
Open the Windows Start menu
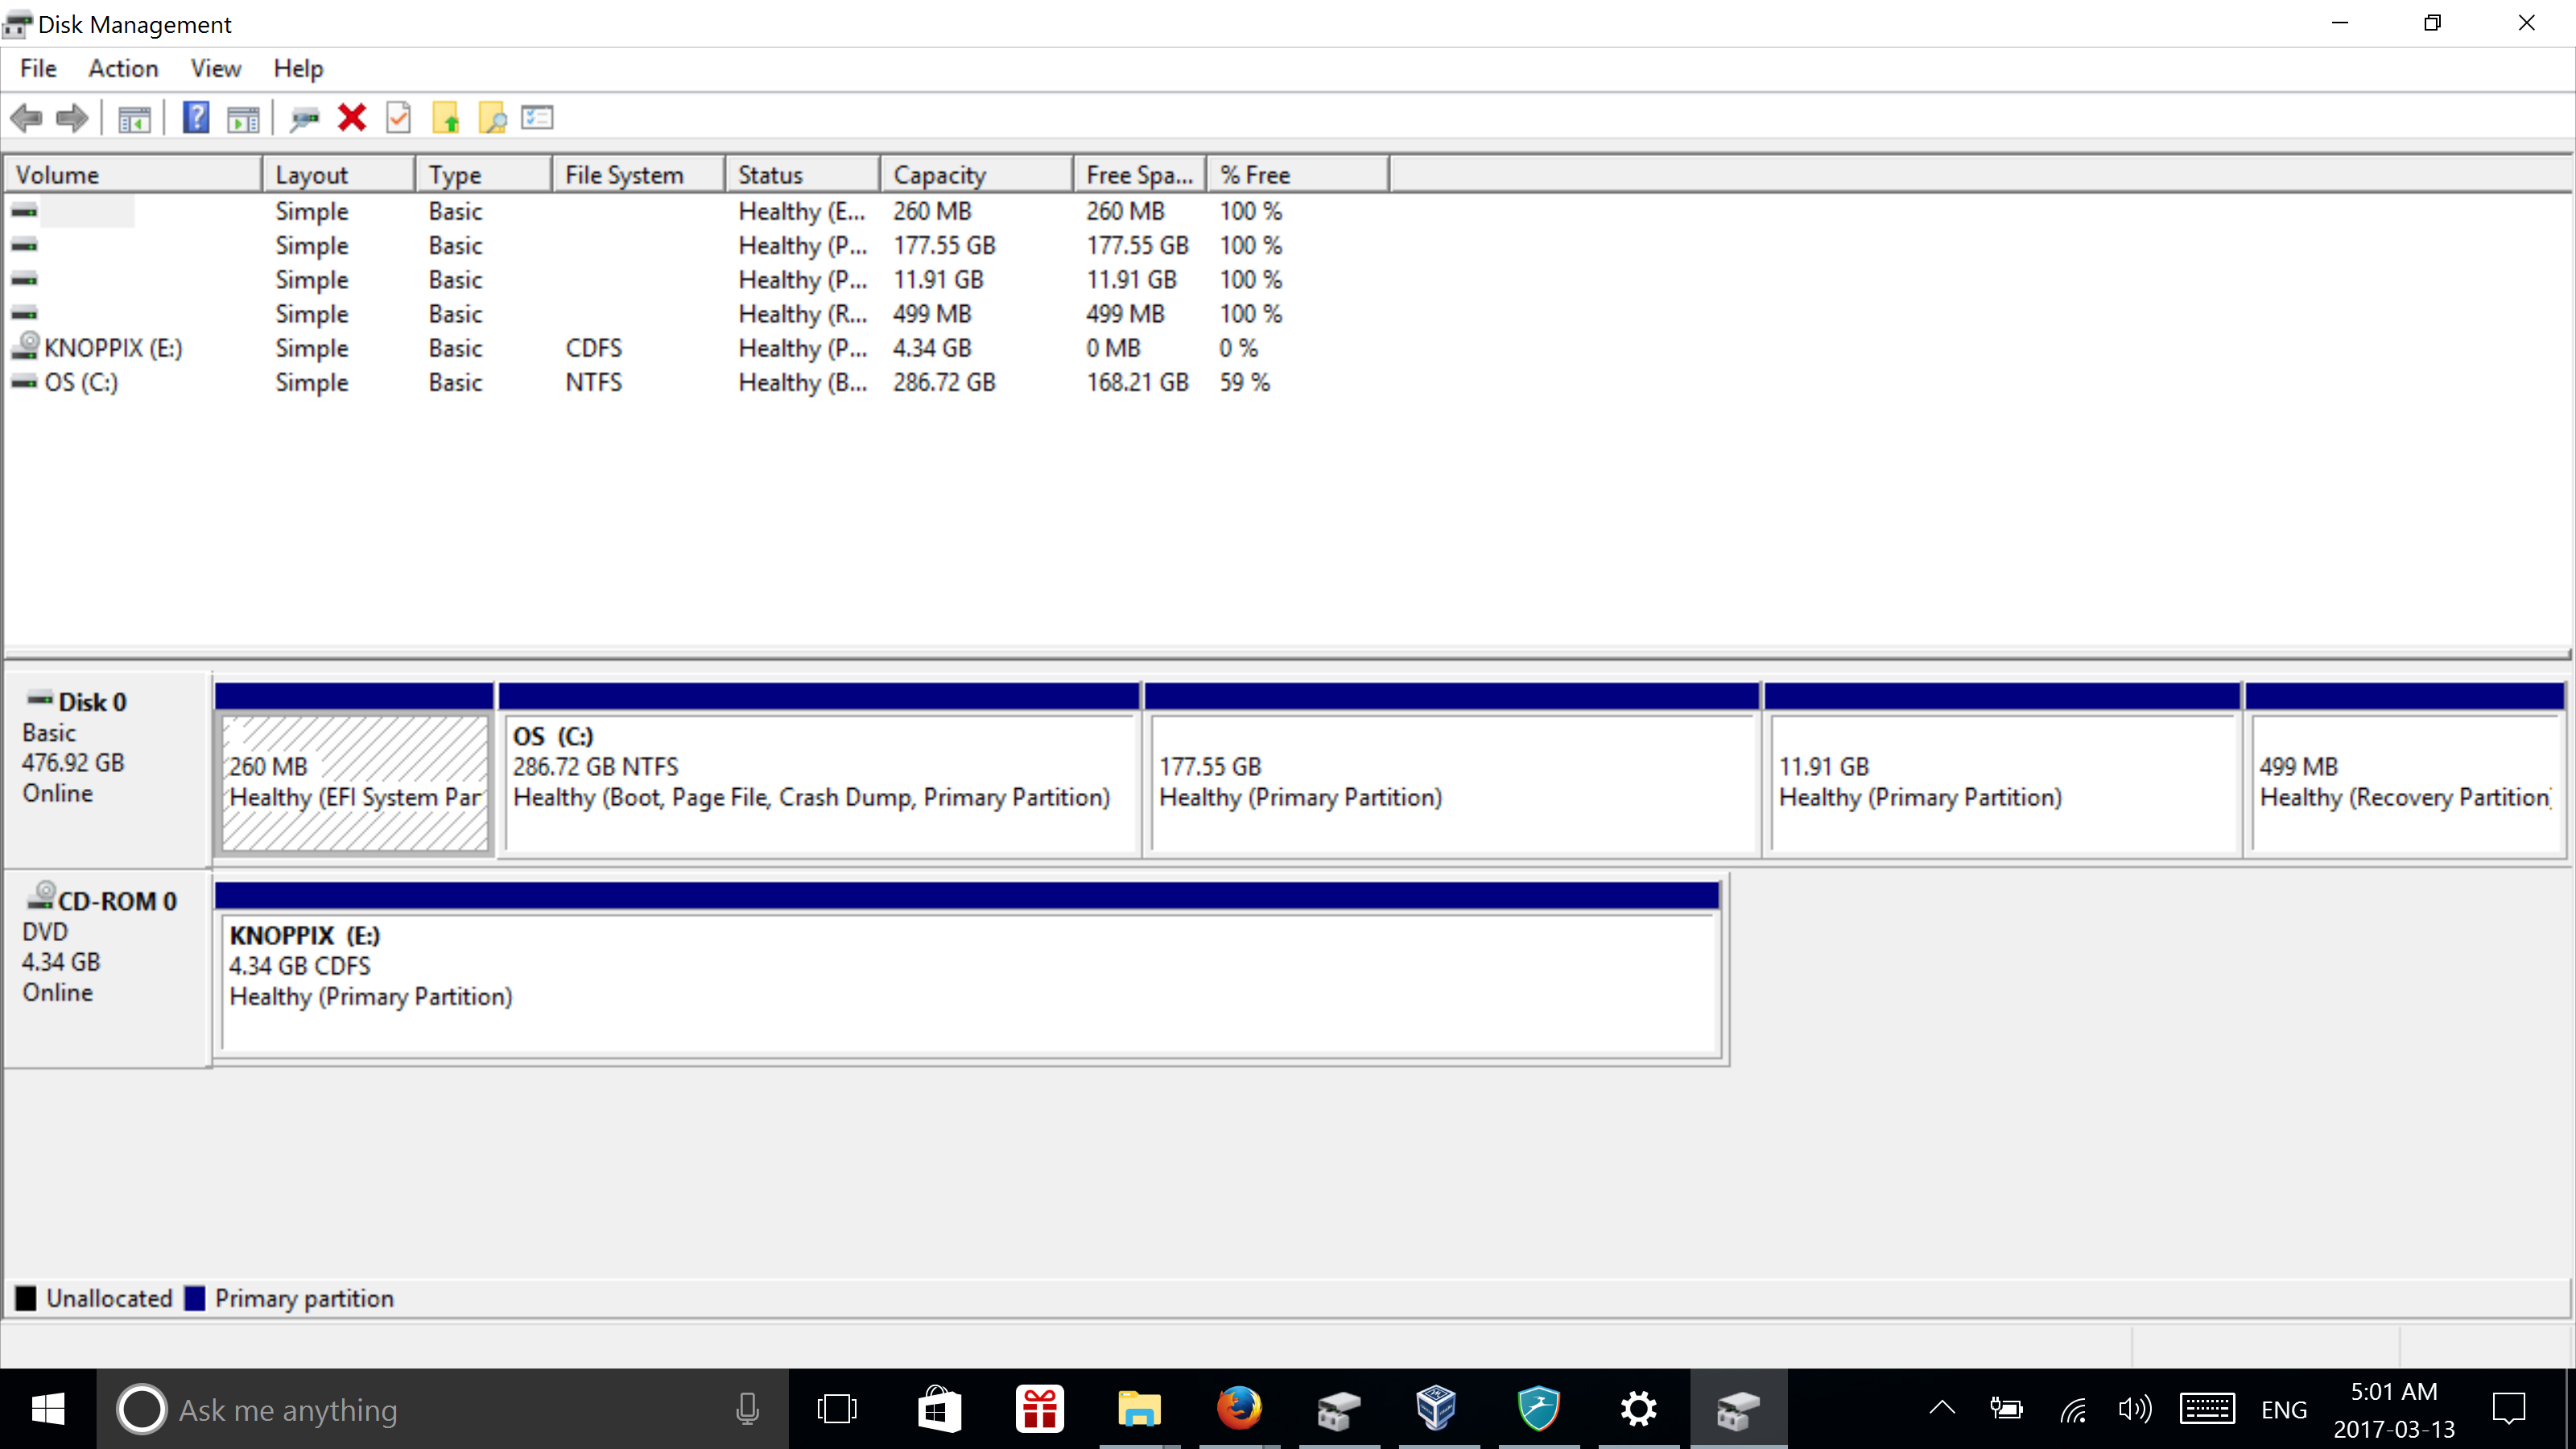pyautogui.click(x=48, y=1409)
